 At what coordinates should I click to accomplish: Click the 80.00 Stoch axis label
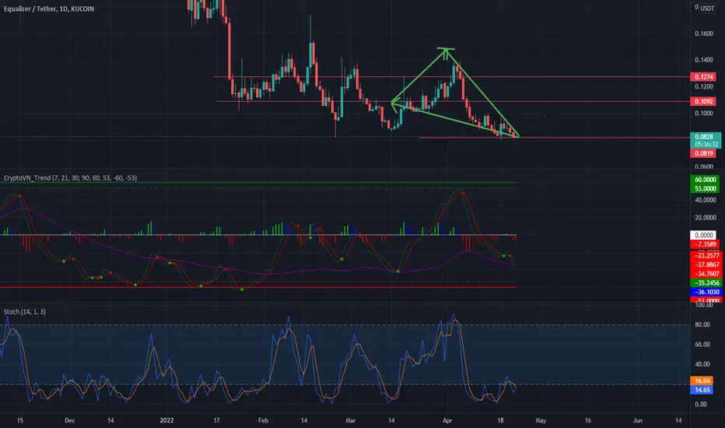(x=702, y=325)
